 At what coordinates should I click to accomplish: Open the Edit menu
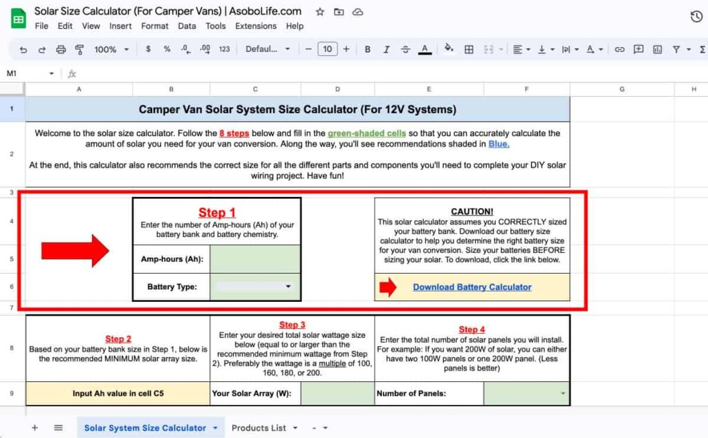(x=65, y=26)
